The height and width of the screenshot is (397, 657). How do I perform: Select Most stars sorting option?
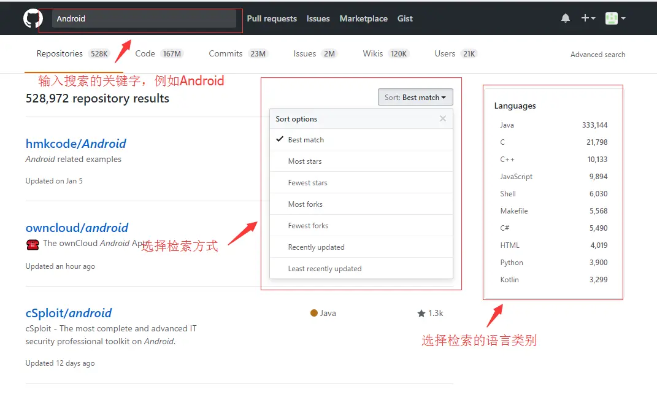coord(305,161)
